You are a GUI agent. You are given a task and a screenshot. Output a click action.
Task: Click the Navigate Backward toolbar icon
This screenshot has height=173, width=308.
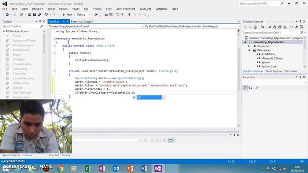coord(7,15)
